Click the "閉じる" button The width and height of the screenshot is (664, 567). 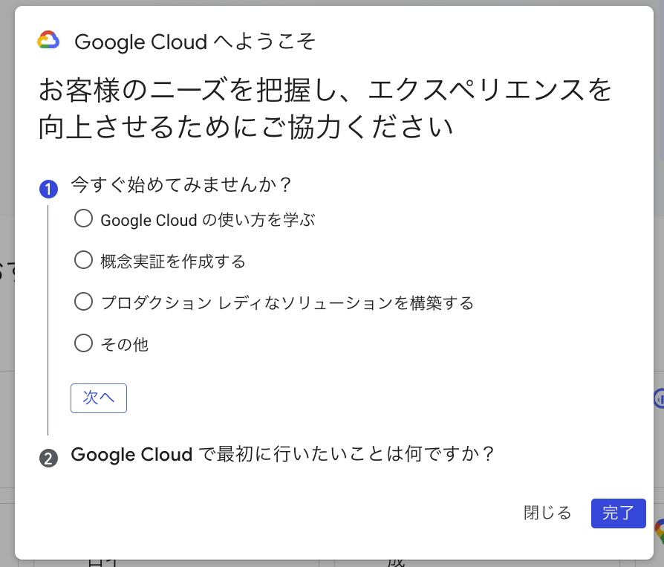click(547, 513)
